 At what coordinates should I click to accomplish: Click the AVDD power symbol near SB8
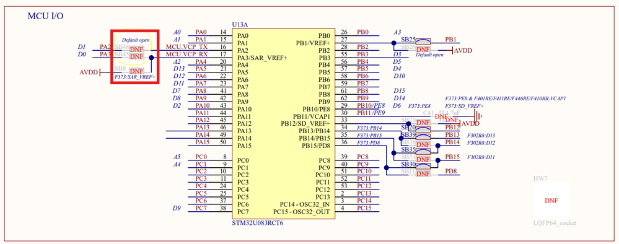coord(90,72)
